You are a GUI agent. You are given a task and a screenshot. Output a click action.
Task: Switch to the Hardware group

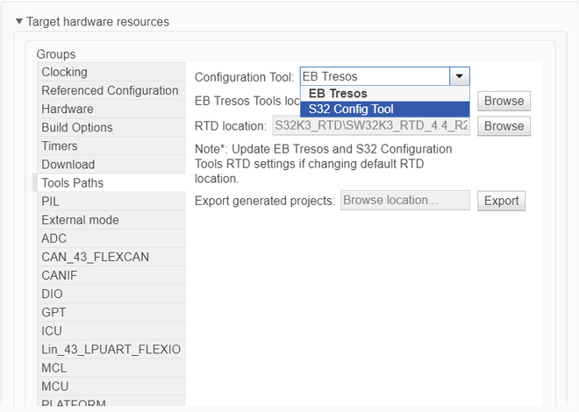pos(67,109)
